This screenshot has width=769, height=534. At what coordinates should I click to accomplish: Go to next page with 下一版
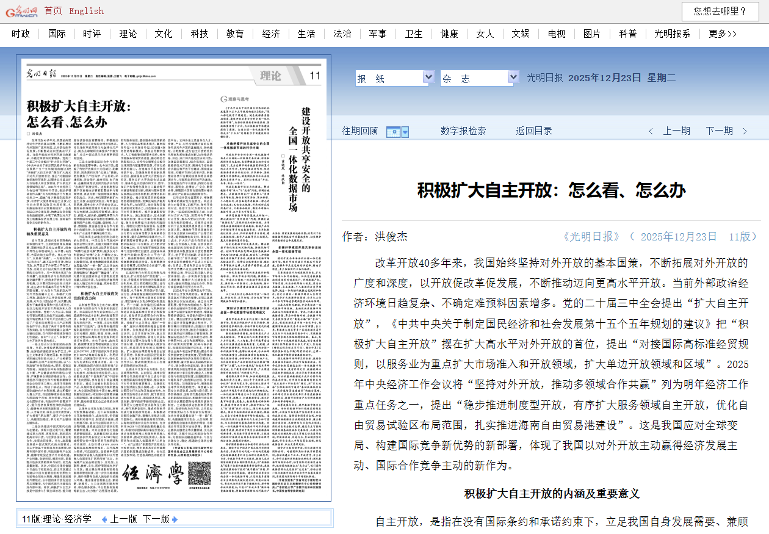tap(156, 519)
